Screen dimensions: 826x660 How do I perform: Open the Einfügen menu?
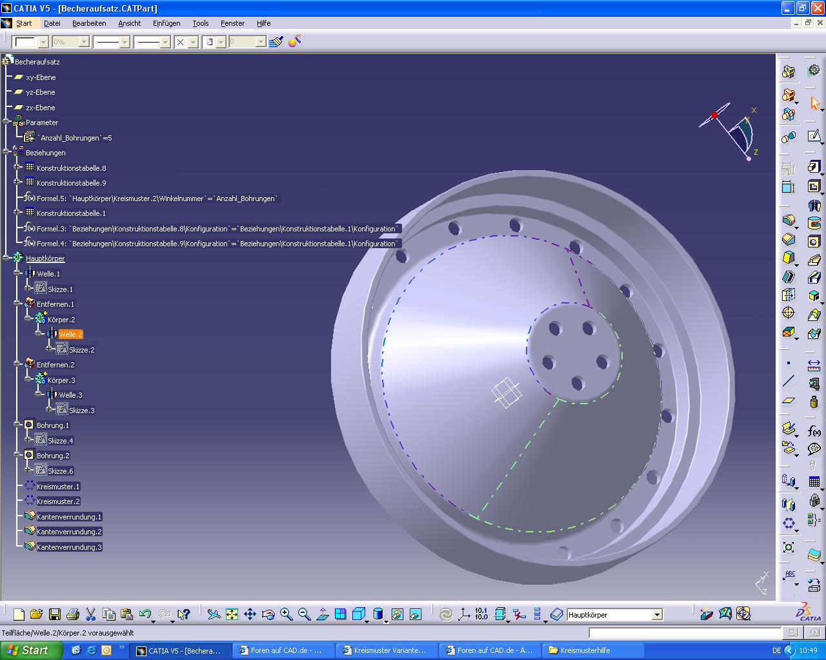click(x=166, y=23)
